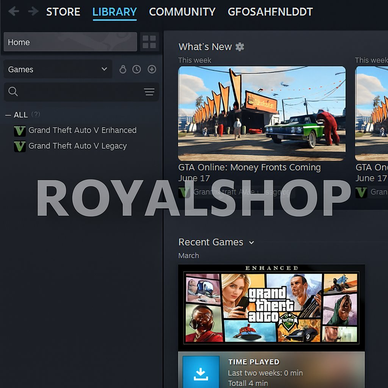Viewport: 388px width, 388px height.
Task: Open the GTA Enhanced recent game cover
Action: pos(271,308)
